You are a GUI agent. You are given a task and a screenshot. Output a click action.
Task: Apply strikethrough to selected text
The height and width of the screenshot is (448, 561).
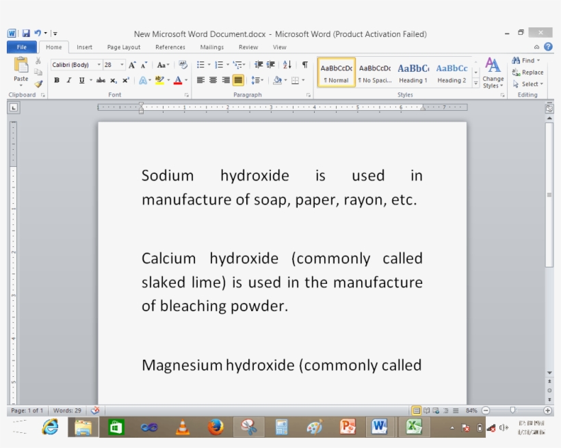pos(101,80)
